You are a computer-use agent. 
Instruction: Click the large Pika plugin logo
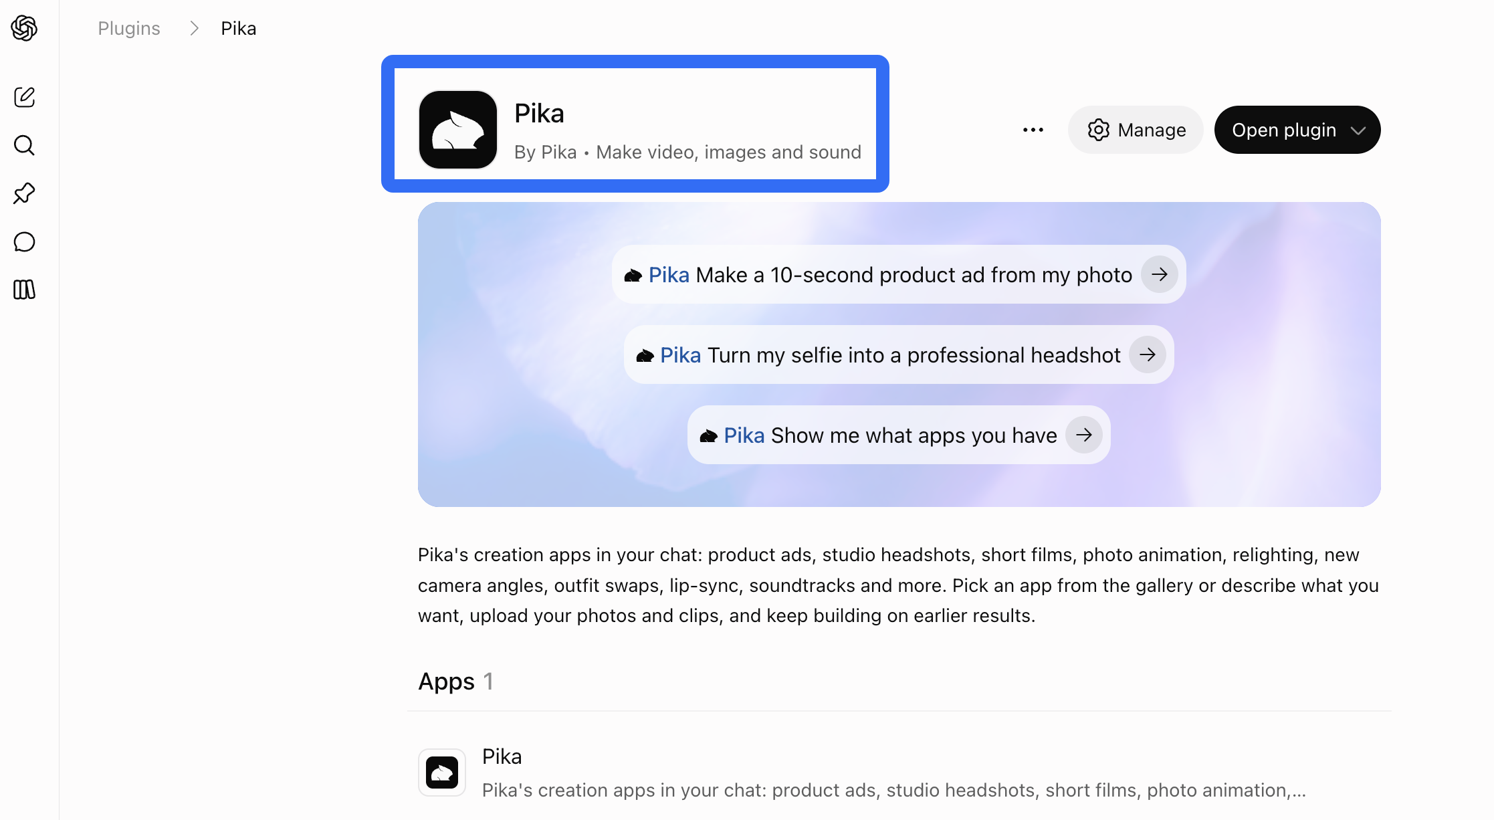[x=458, y=130]
